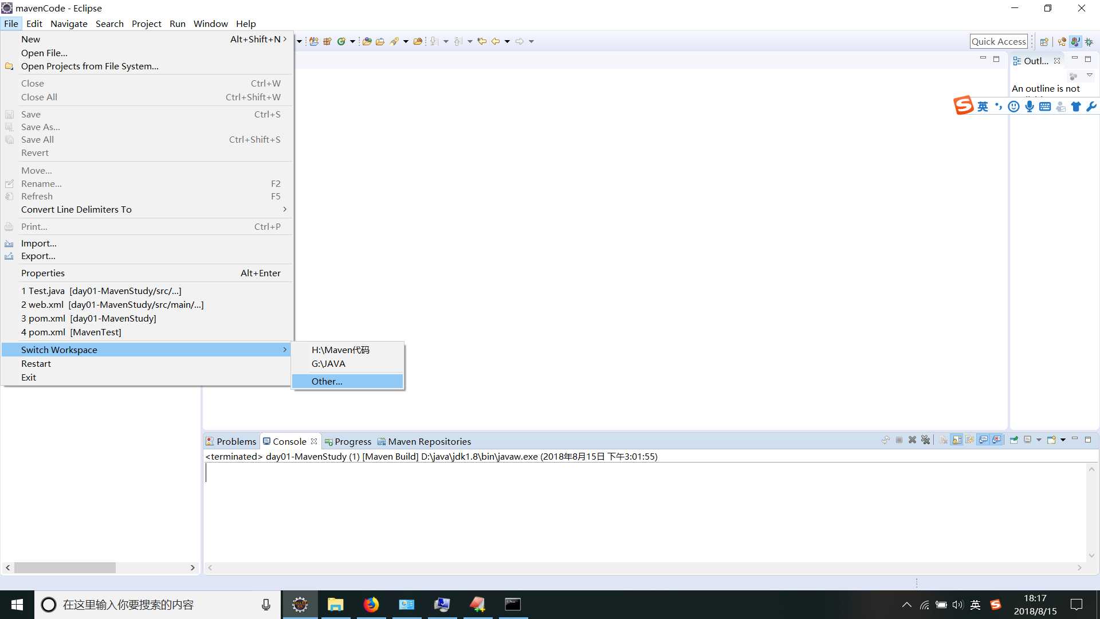Click the H:\Maven代码 workspace entry
This screenshot has width=1100, height=619.
click(341, 349)
